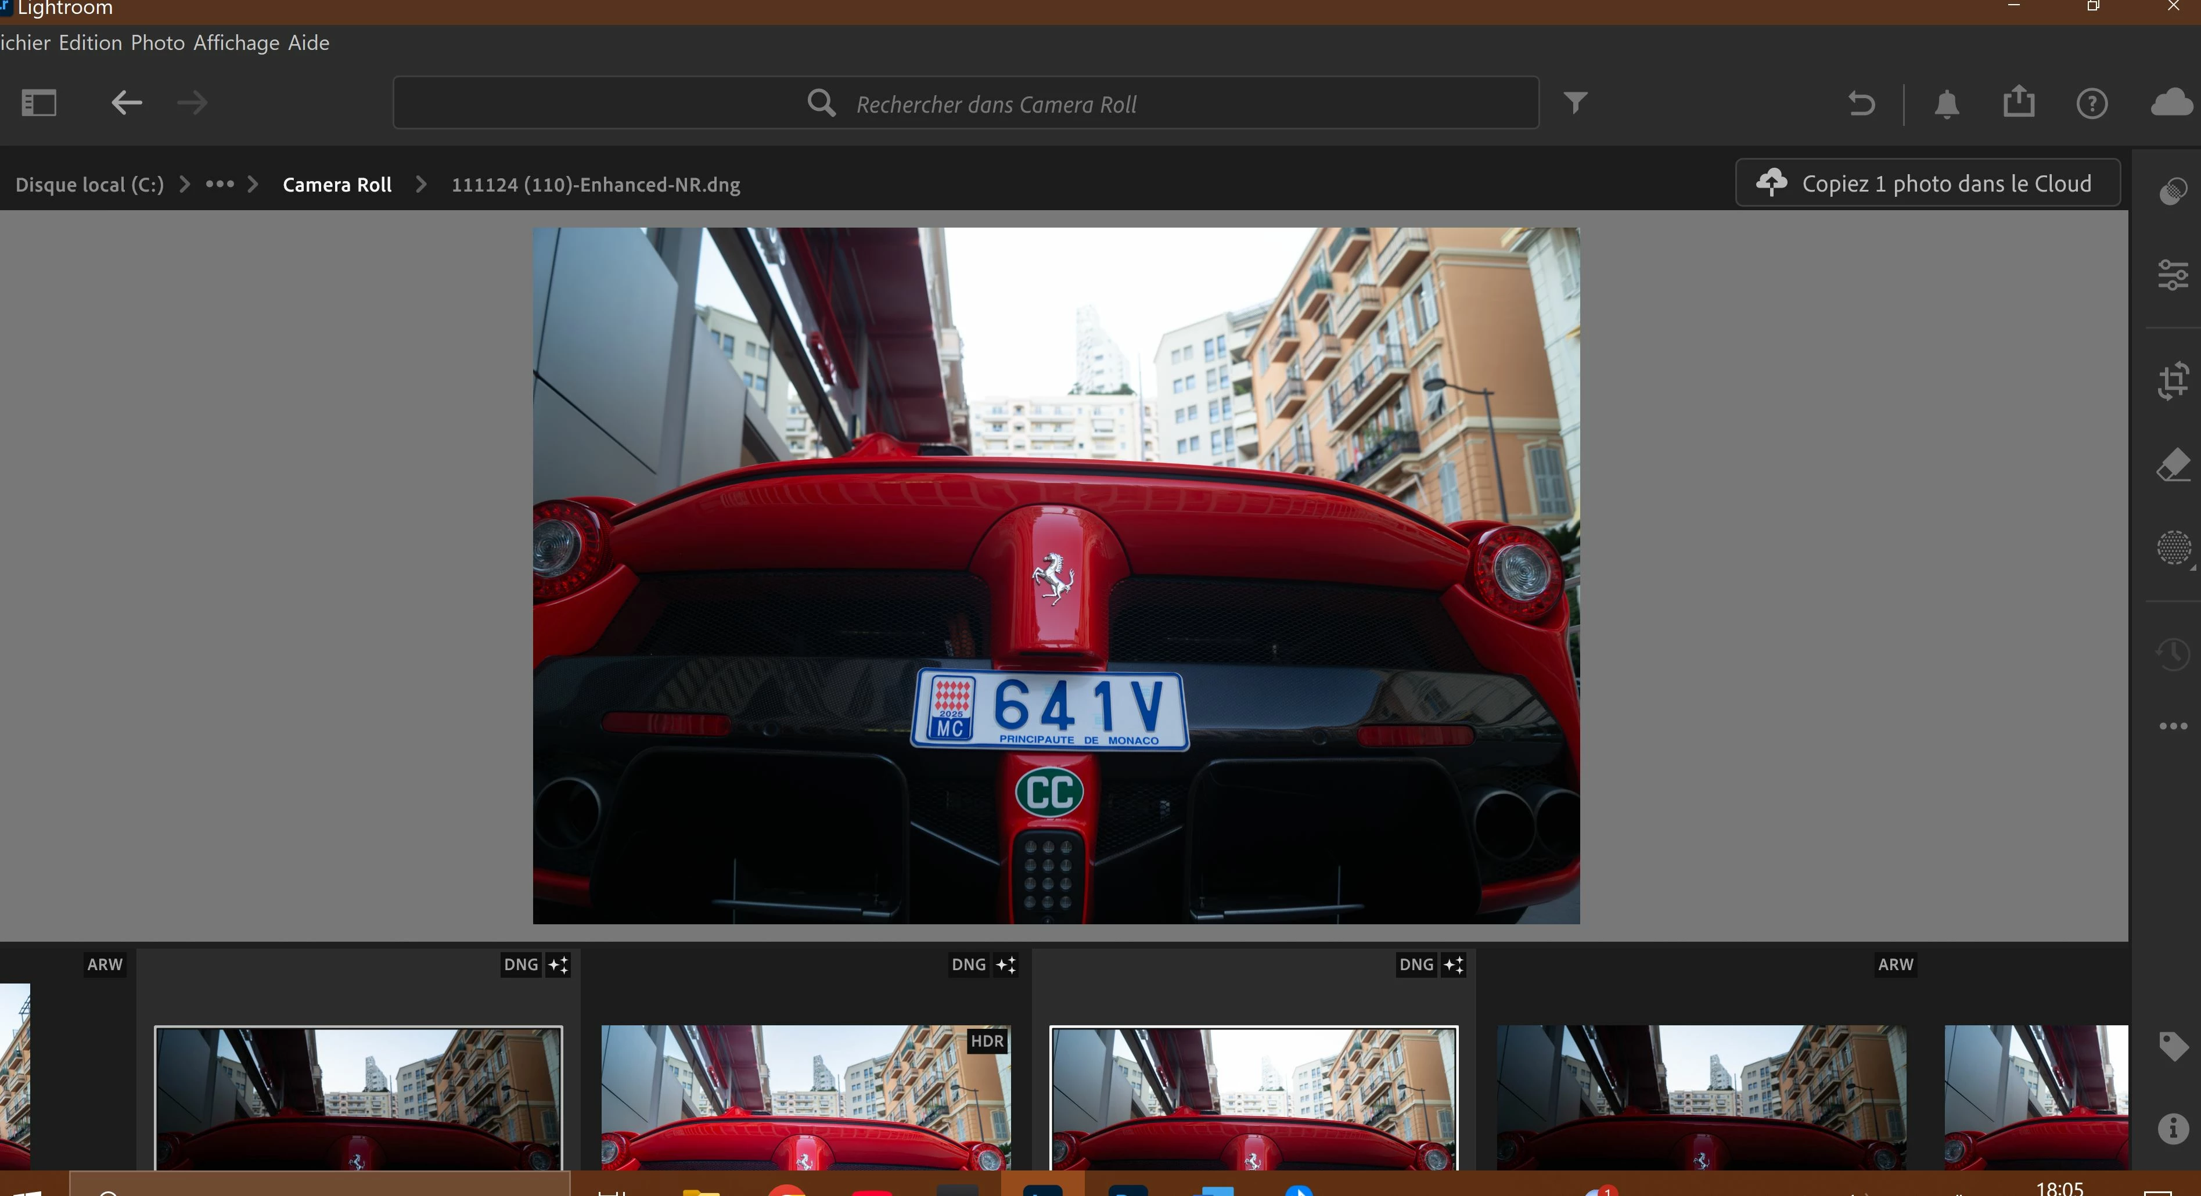2201x1196 pixels.
Task: Open more options three-dot menu
Action: [x=2173, y=726]
